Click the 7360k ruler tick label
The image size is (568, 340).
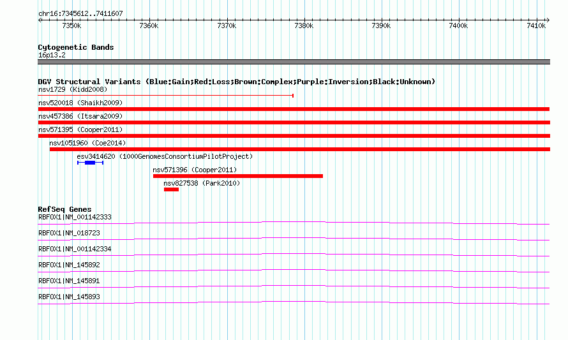(149, 26)
